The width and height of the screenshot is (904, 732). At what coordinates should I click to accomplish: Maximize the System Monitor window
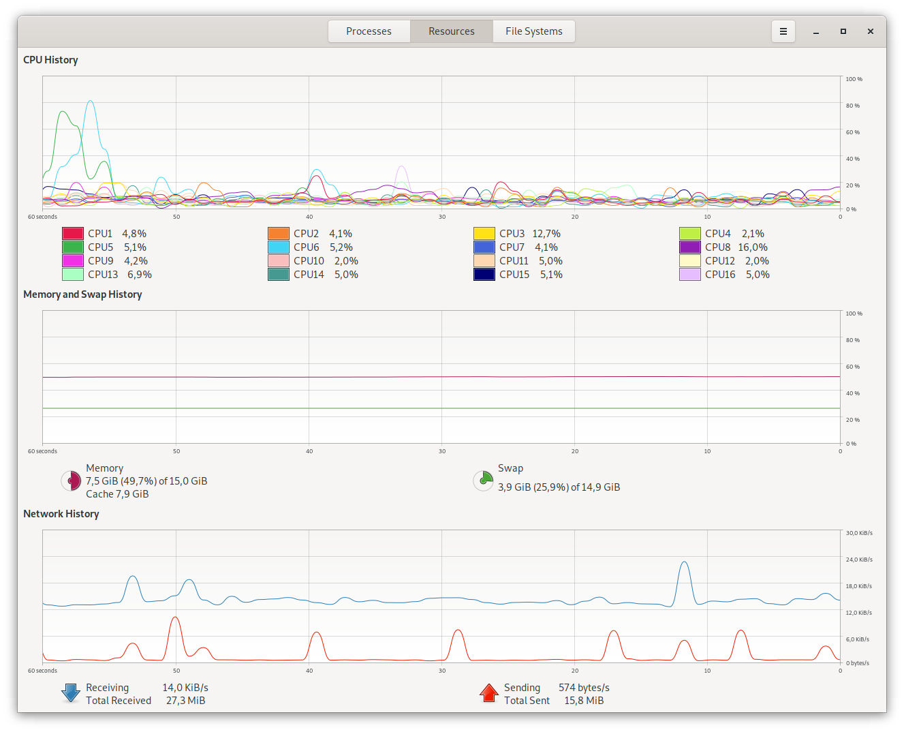pos(843,31)
